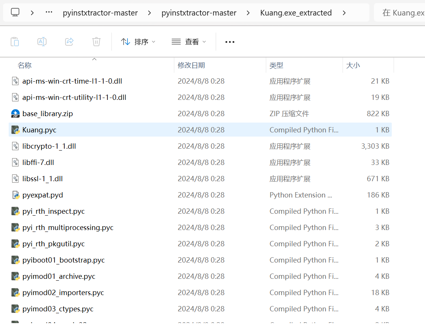Sort by 大小 column header
425x328 pixels.
[353, 65]
